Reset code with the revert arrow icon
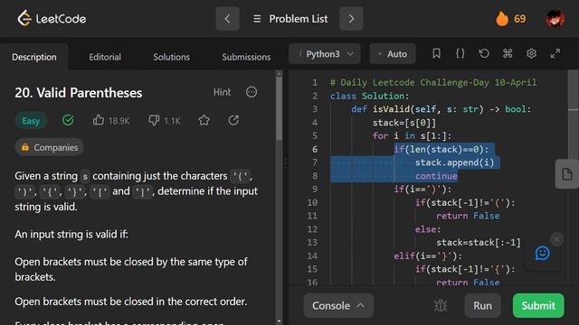This screenshot has height=325, width=579. 484,54
